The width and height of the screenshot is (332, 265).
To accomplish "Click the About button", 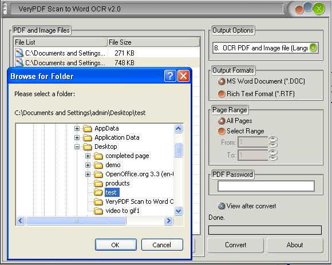I will click(295, 245).
